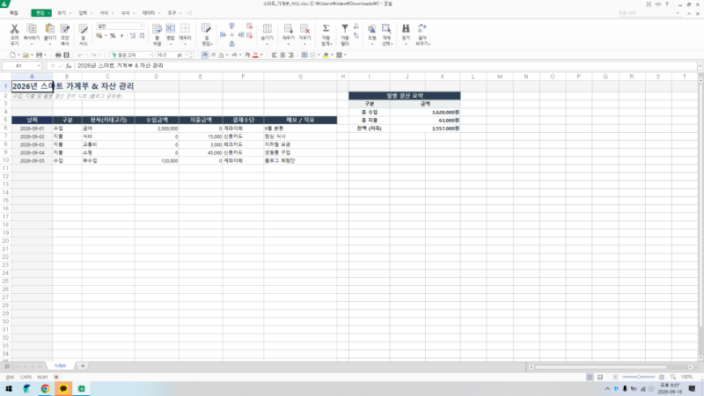Click the Save disk icon in quick toolbar
704x396 pixels.
click(39, 55)
